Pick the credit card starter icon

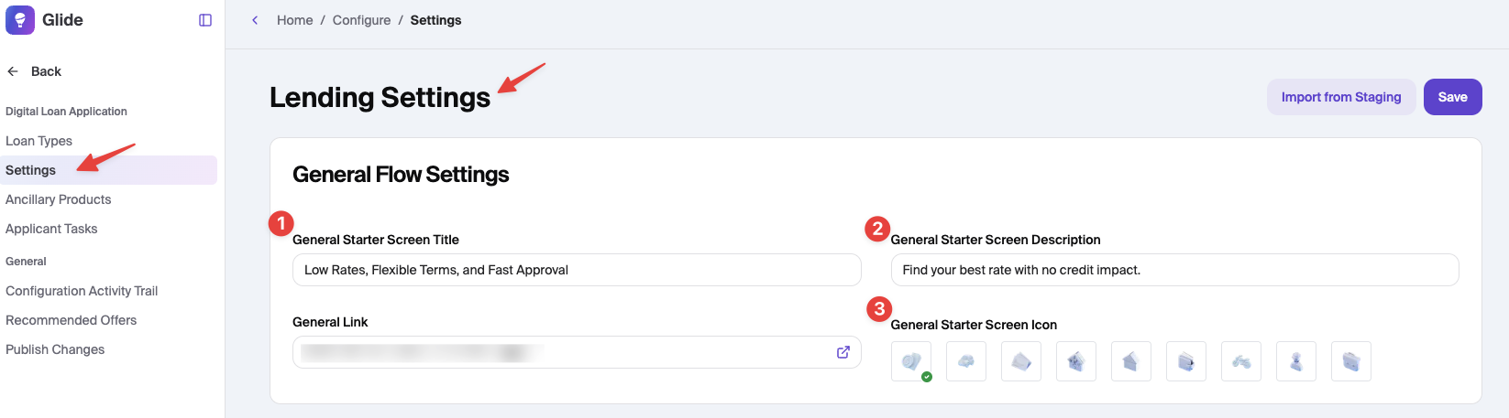(x=1021, y=361)
